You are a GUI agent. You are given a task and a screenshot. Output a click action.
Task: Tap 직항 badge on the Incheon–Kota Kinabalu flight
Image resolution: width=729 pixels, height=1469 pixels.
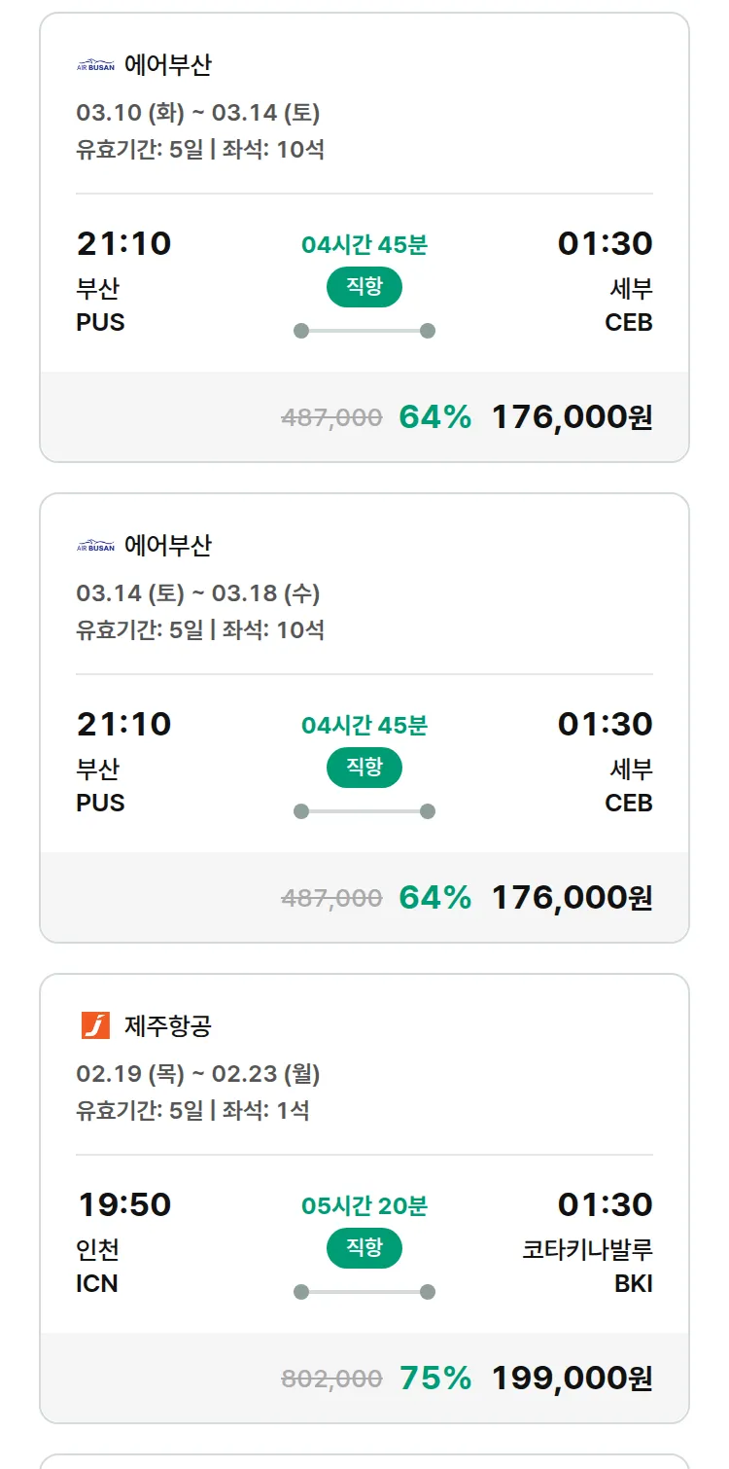364,1248
